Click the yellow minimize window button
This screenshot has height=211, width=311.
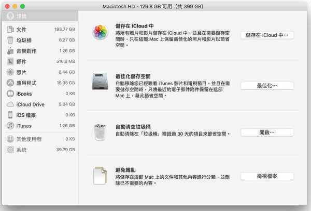point(15,7)
